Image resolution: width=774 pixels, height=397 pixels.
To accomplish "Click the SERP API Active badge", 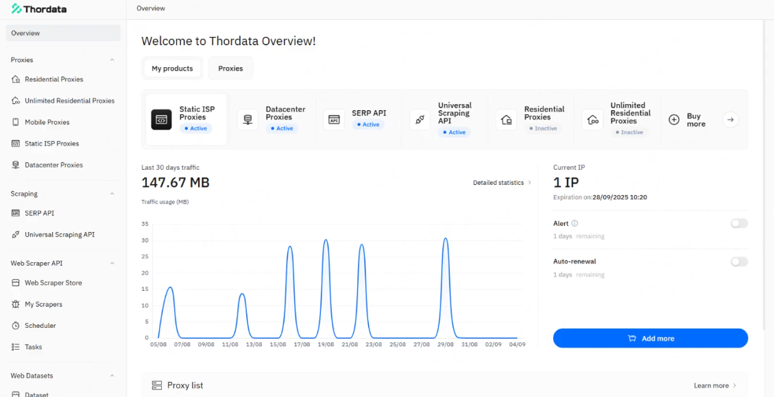I will tap(368, 125).
